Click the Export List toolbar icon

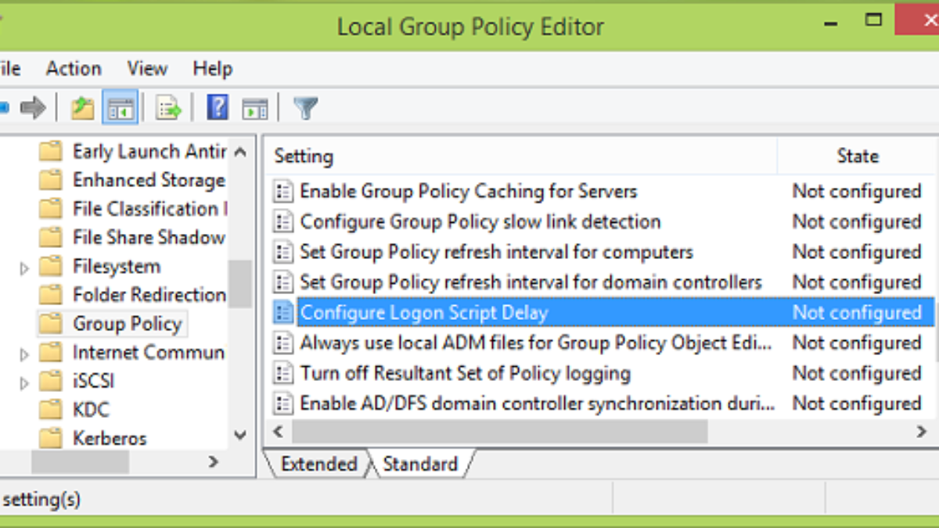[x=168, y=108]
